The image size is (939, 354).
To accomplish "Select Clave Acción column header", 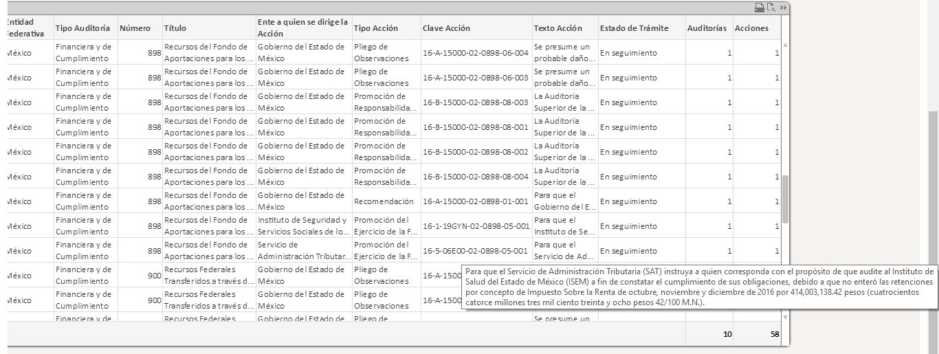I will [446, 28].
